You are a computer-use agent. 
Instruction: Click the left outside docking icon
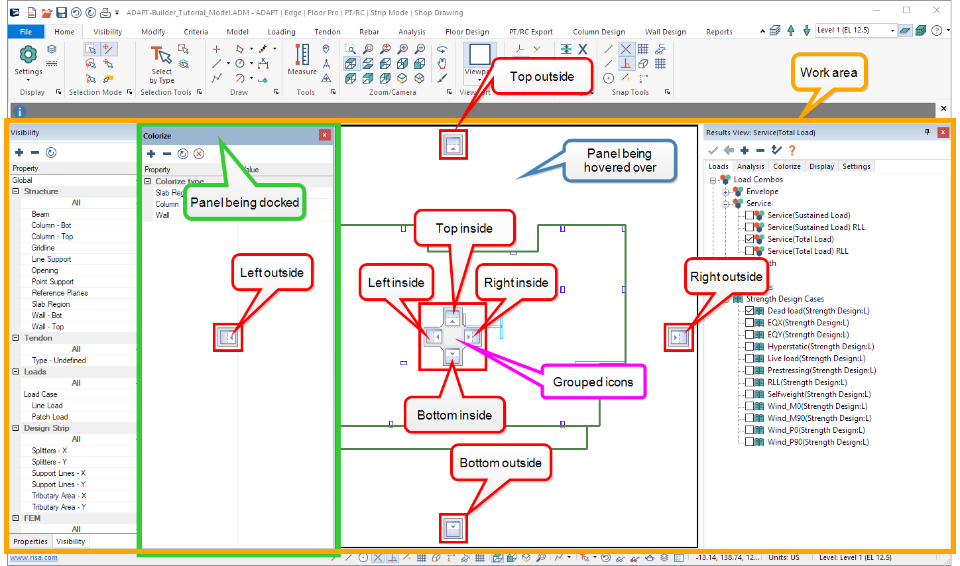tap(227, 337)
